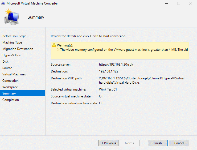Click the 'Warning(s):' heading

click(65, 45)
